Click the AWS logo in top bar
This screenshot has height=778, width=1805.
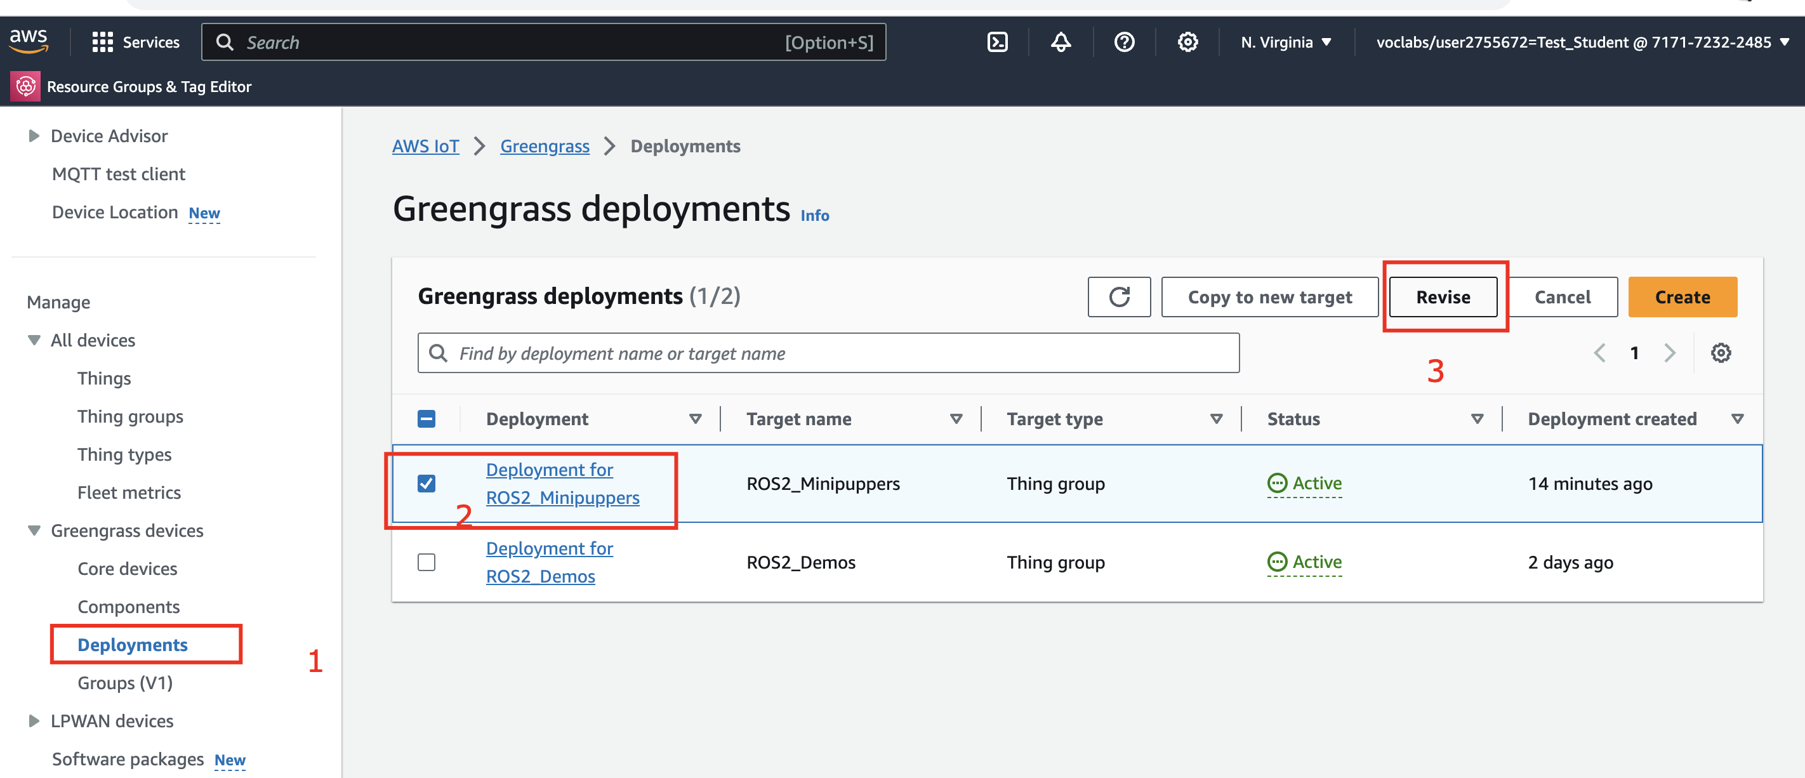click(x=29, y=41)
